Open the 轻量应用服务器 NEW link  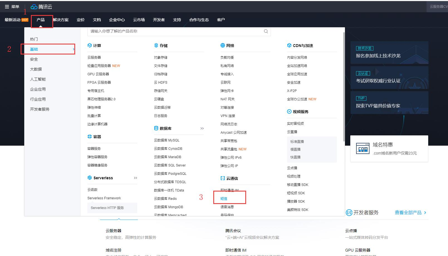pos(104,66)
